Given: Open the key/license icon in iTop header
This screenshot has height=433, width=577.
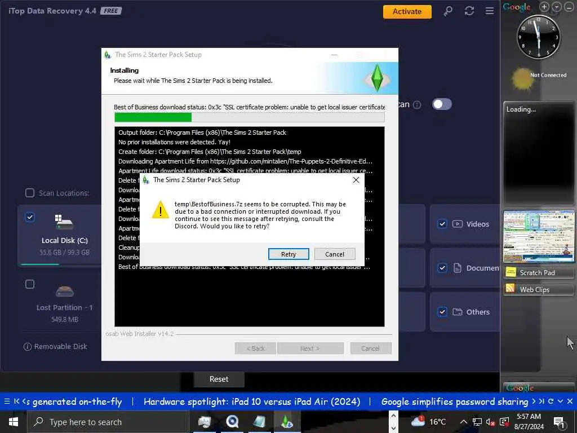Looking at the screenshot, I should click(x=448, y=11).
